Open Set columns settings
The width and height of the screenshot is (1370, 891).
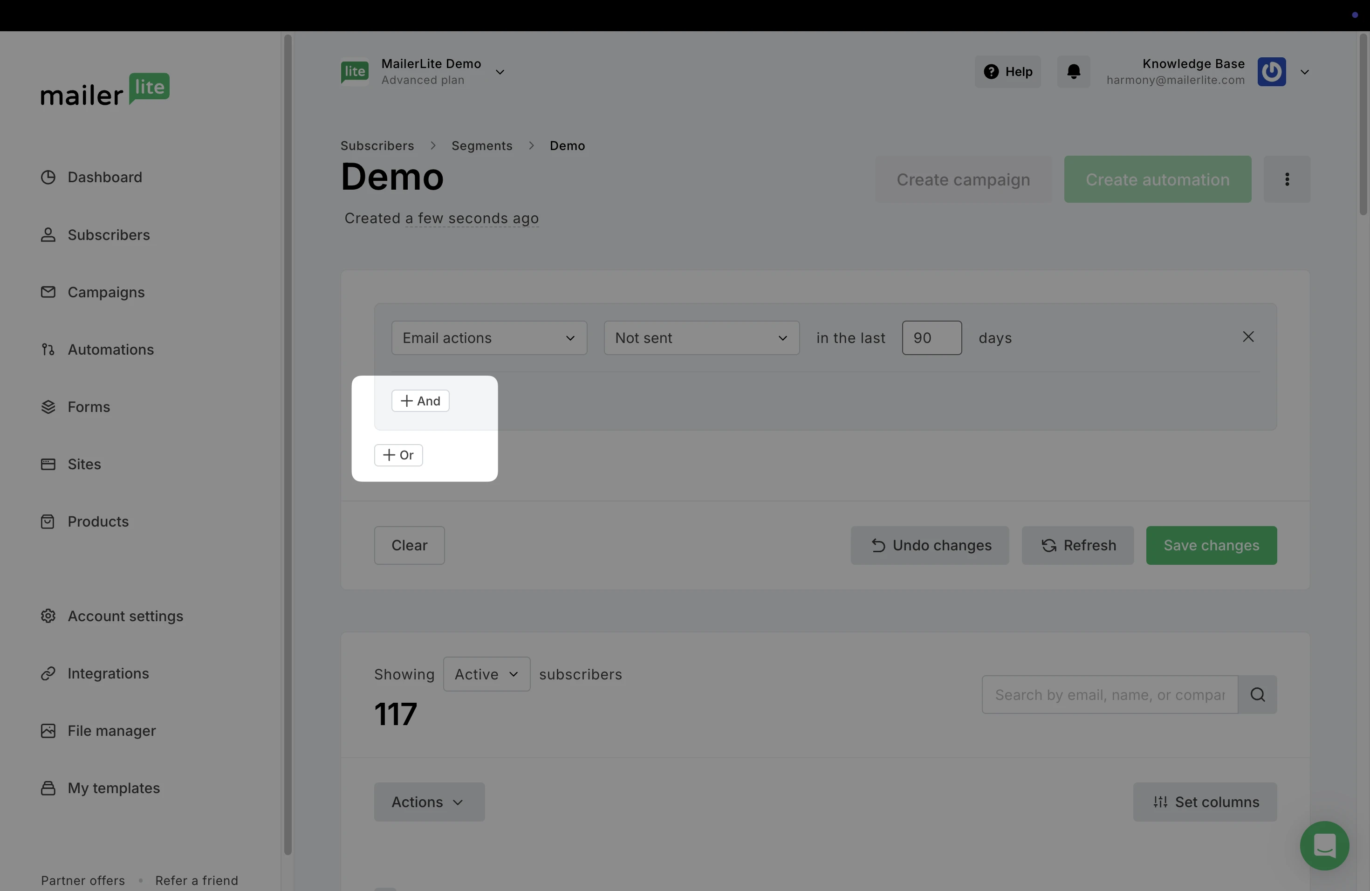1205,802
